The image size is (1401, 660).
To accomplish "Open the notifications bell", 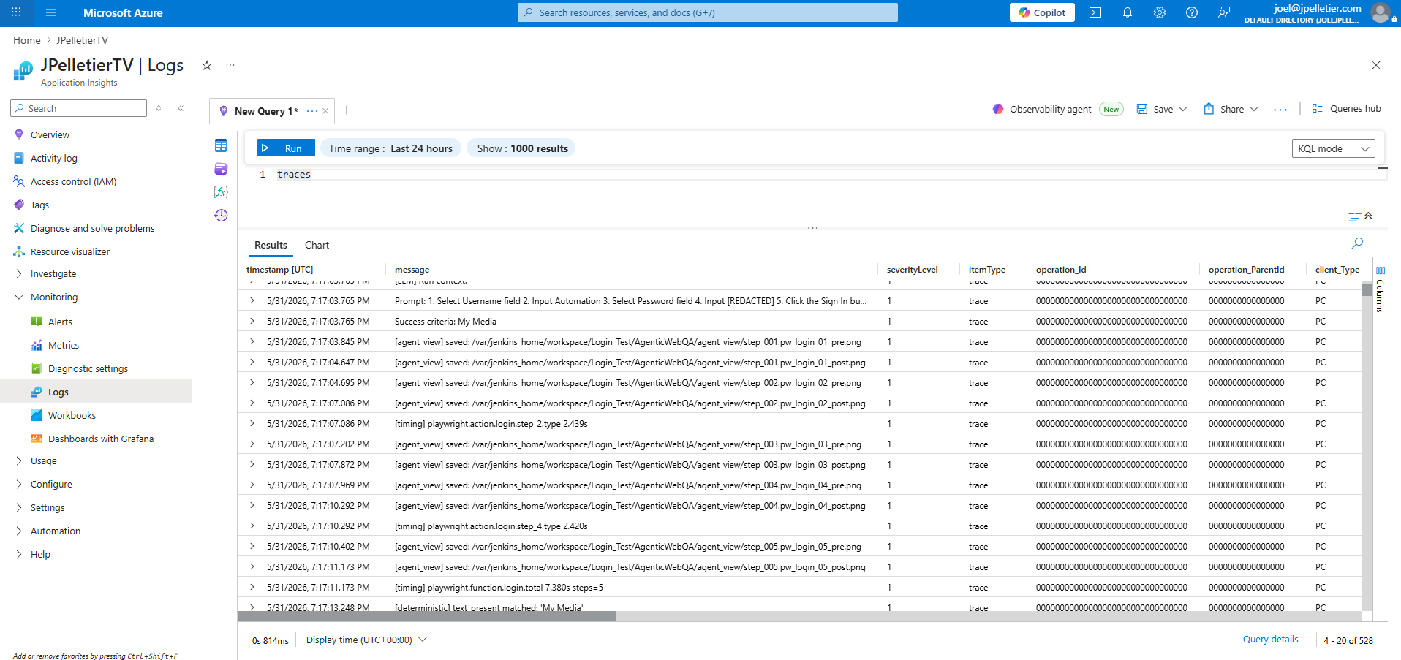I will tap(1127, 12).
